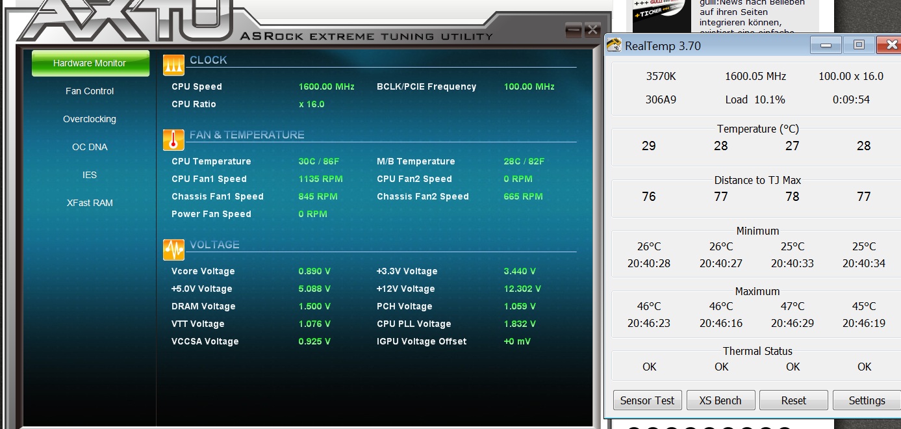Open RealTemp Settings

click(867, 400)
